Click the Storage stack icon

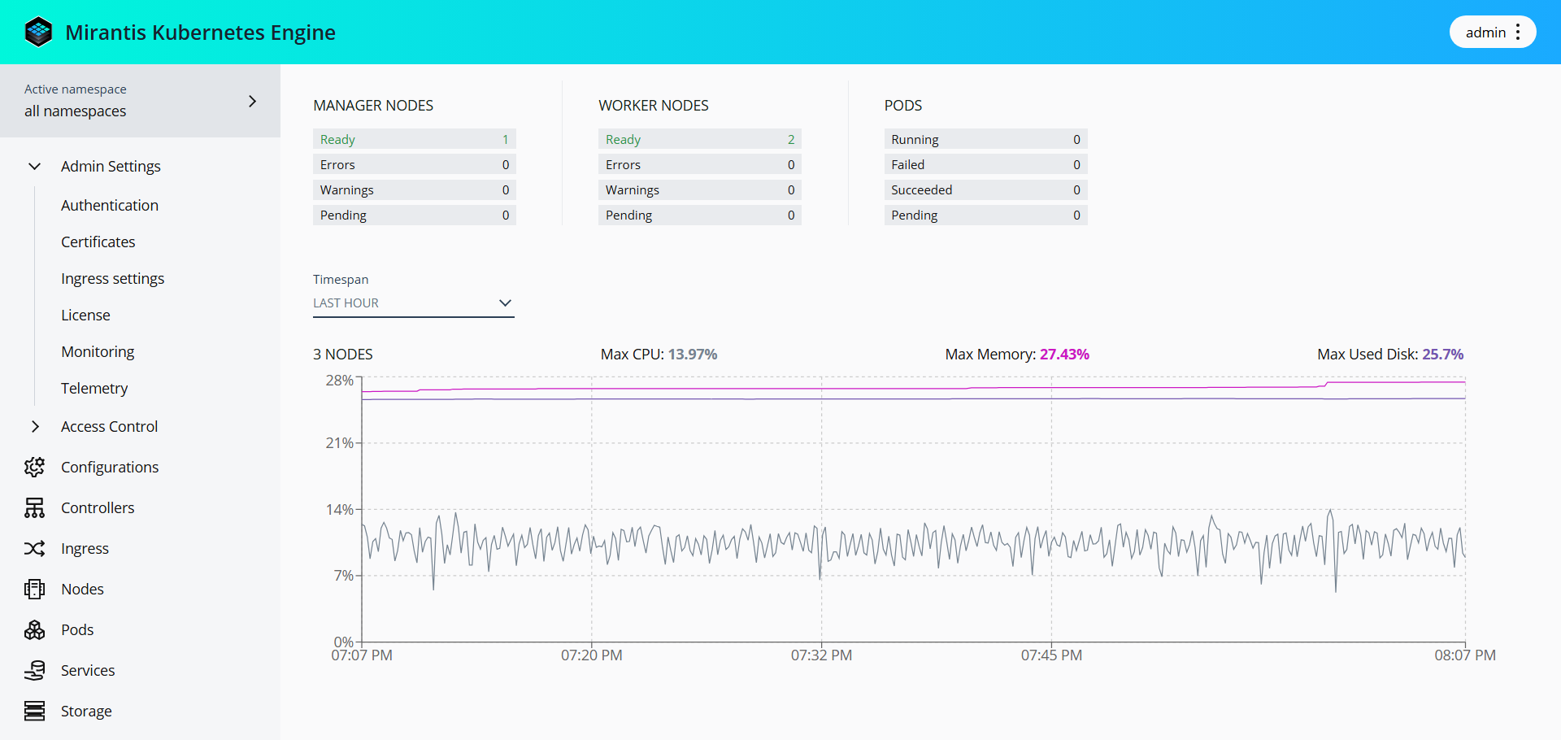click(34, 711)
